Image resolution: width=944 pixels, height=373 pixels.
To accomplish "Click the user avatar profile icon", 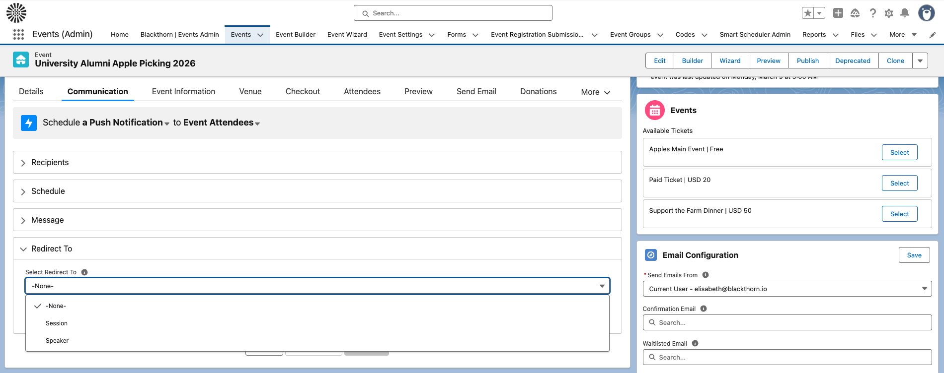I will tap(926, 13).
